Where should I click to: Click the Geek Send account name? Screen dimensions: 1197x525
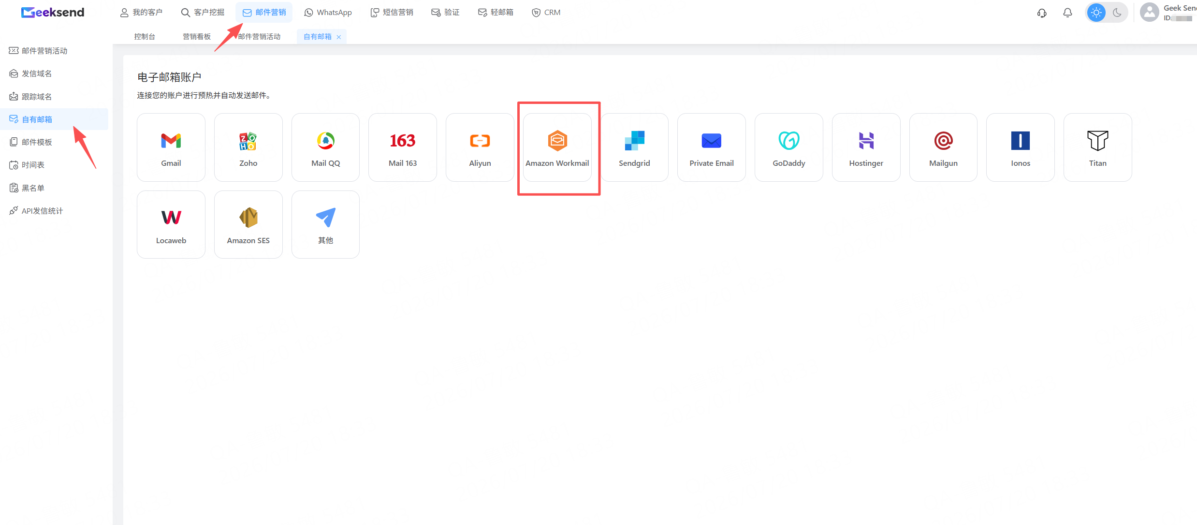click(1180, 8)
